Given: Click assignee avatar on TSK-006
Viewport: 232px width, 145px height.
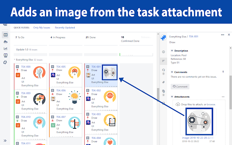Looking at the screenshot, I should pos(53,99).
